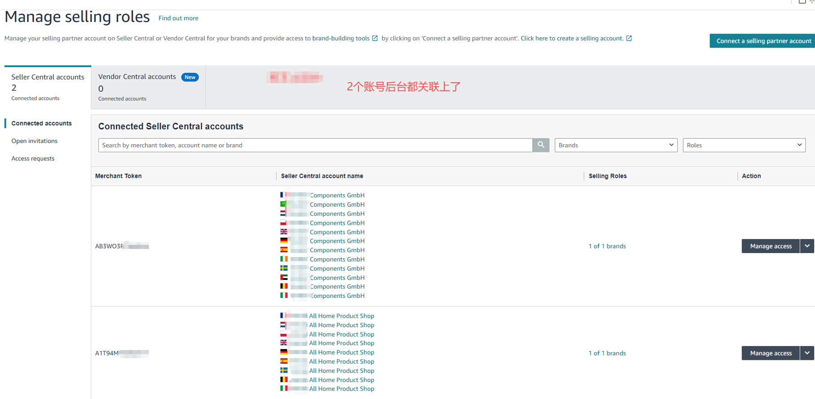815x399 pixels.
Task: Click Swedish flag in All Home Product Shop list
Action: (284, 371)
